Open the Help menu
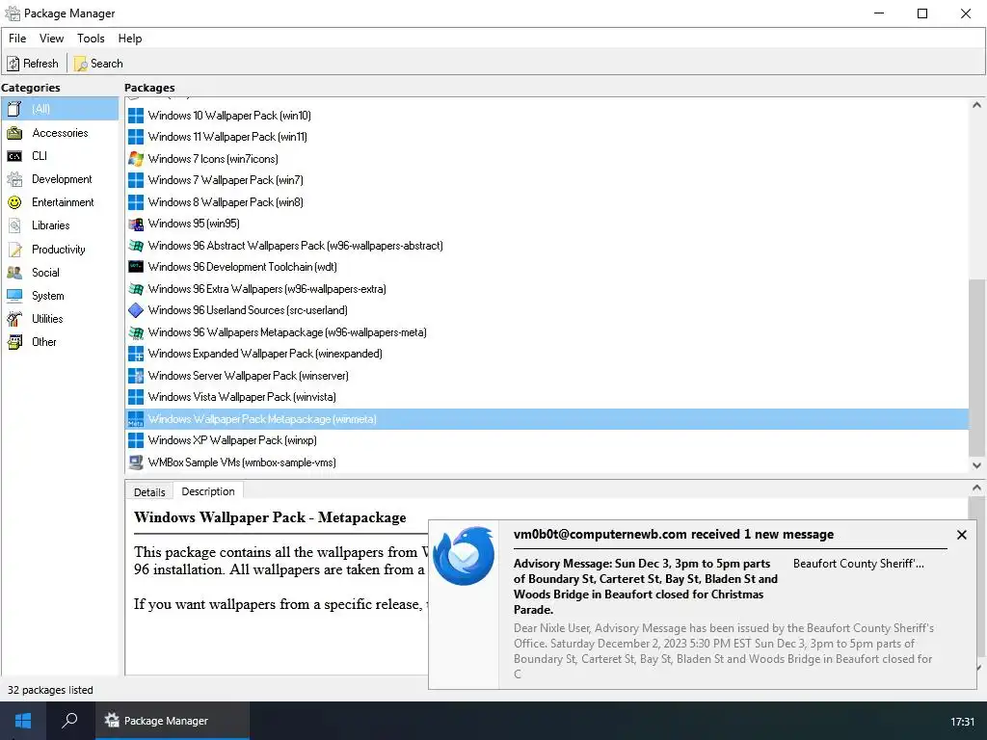The height and width of the screenshot is (740, 987). (x=130, y=39)
